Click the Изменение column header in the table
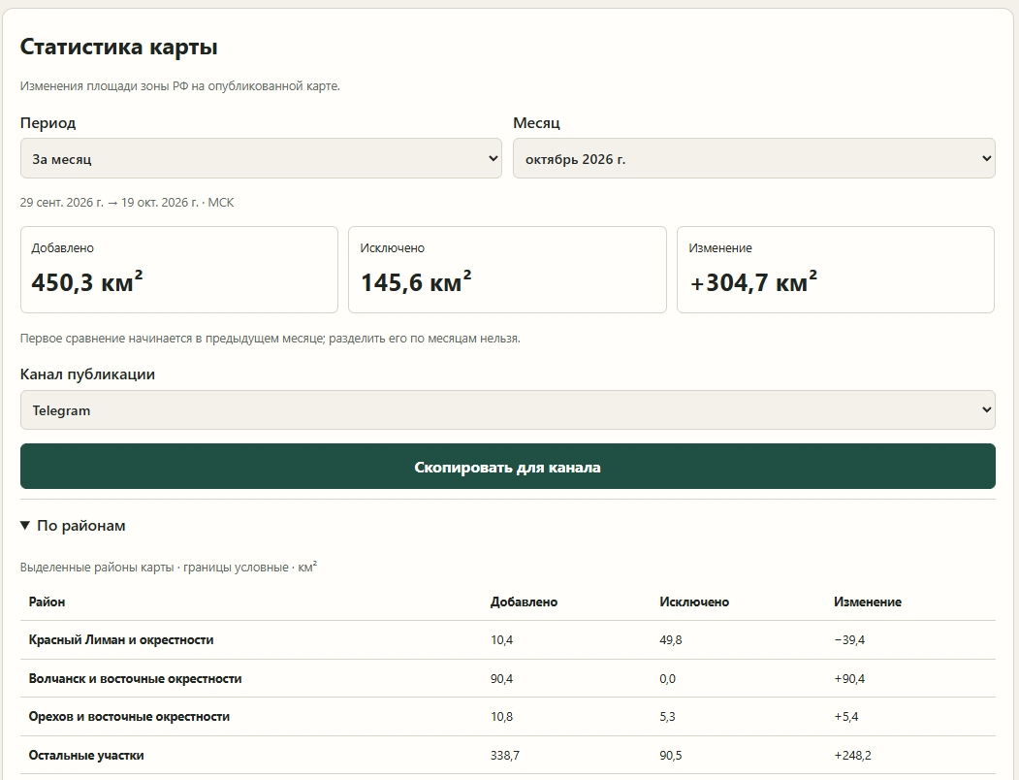 (x=868, y=601)
